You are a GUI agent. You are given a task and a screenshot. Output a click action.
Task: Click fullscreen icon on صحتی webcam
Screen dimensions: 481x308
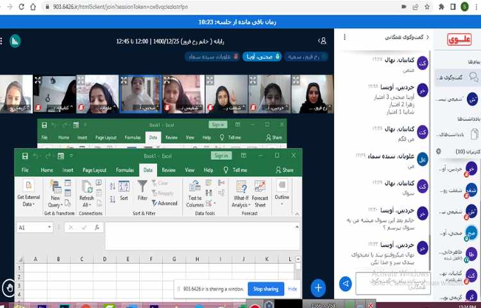124,80
